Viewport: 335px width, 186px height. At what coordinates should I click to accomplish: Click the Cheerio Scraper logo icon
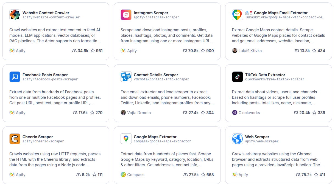(x=15, y=139)
